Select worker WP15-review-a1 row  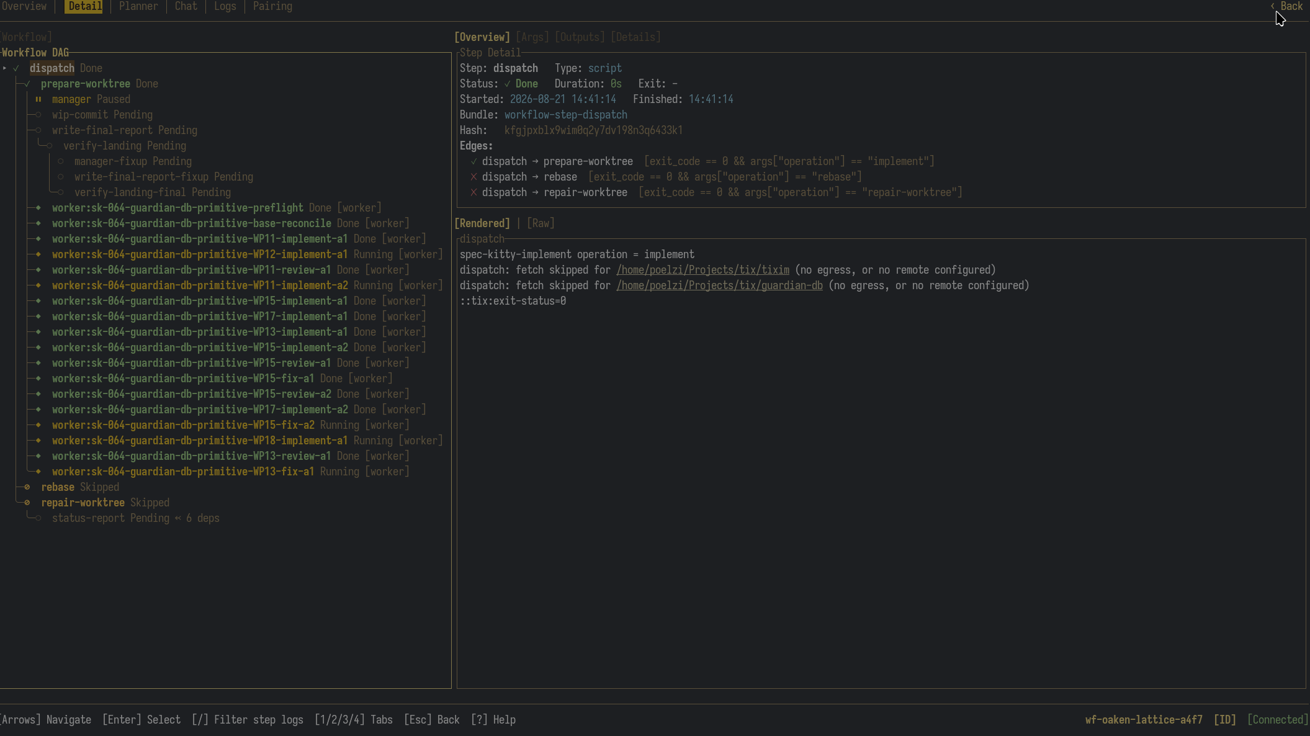(230, 363)
